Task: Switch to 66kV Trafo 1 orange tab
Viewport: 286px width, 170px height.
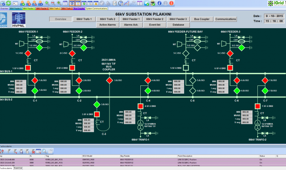Action: pos(55,8)
